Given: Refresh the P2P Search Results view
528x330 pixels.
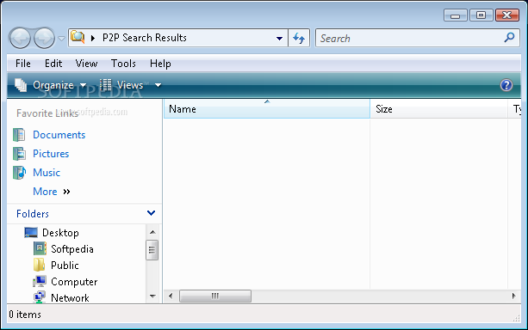Looking at the screenshot, I should coord(299,38).
